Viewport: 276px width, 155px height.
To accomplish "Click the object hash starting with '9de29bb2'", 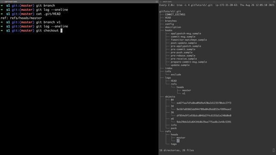I will 204,122.
